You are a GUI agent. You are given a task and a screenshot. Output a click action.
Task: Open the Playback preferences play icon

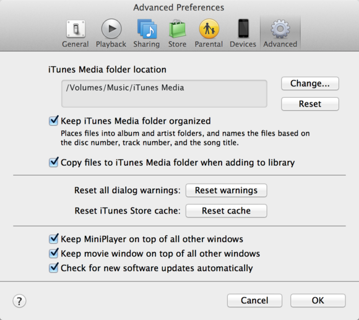pos(111,29)
